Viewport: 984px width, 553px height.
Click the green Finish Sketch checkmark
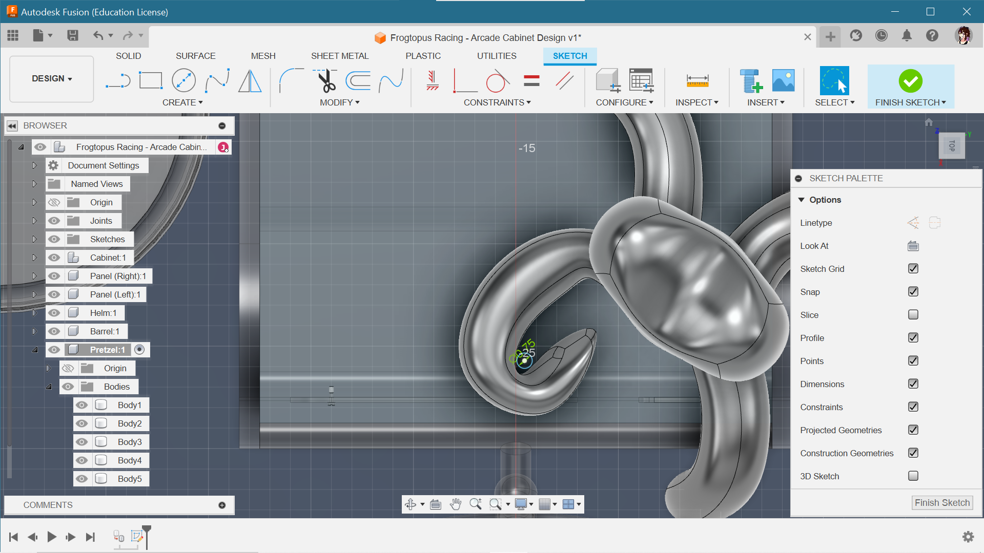[x=911, y=81]
